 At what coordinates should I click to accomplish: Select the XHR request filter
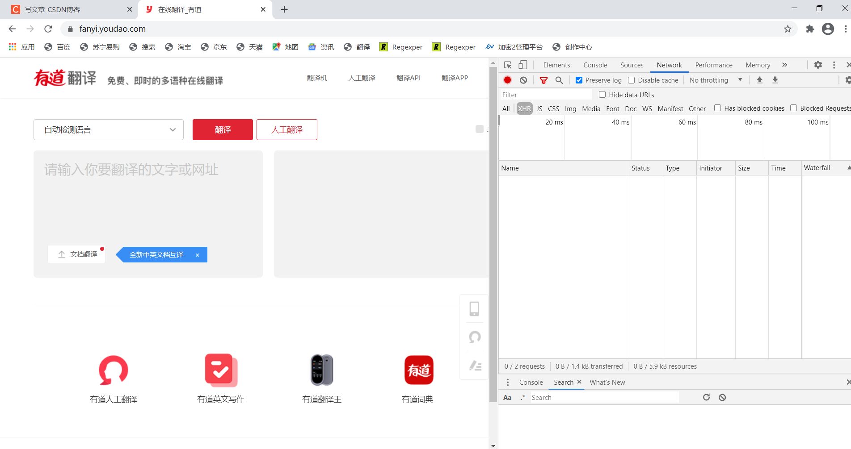[524, 108]
